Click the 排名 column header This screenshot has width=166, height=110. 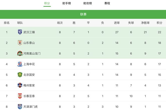point(7,23)
